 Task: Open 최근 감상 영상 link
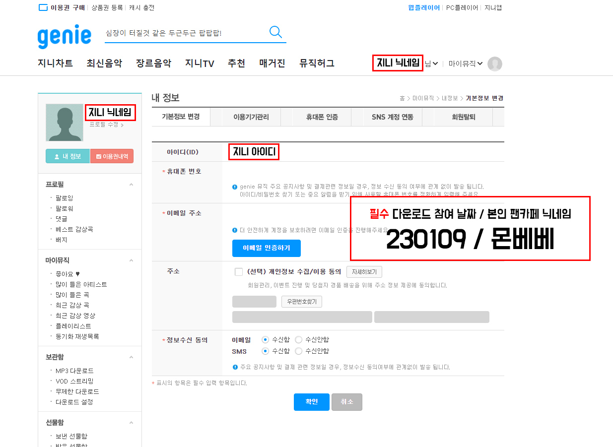click(75, 316)
